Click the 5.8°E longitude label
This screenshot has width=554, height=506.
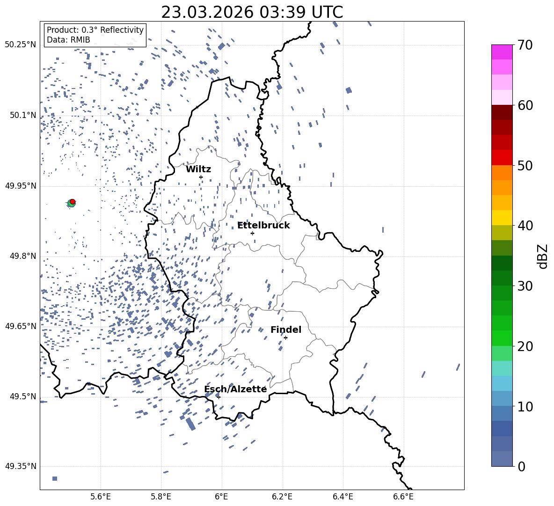click(161, 497)
